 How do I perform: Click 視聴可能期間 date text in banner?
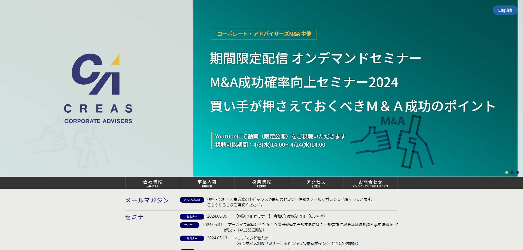tap(270, 145)
